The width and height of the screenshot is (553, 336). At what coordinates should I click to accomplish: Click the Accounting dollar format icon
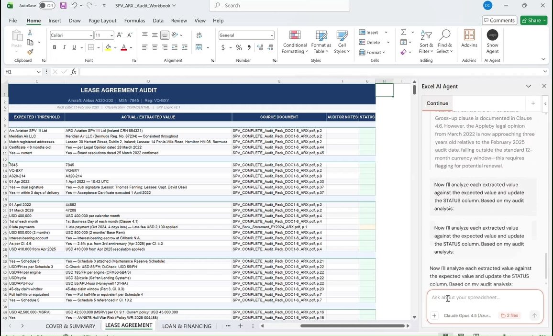tap(223, 47)
